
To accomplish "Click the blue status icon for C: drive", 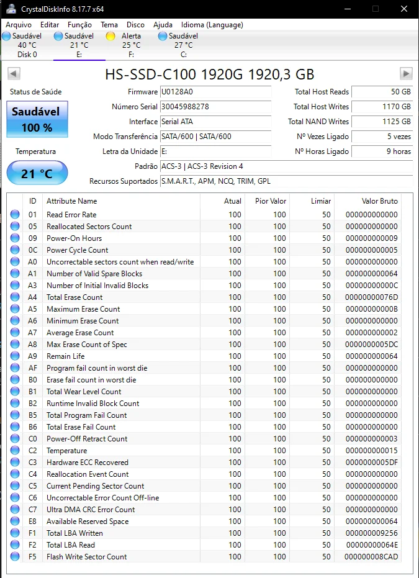I will pyautogui.click(x=163, y=36).
